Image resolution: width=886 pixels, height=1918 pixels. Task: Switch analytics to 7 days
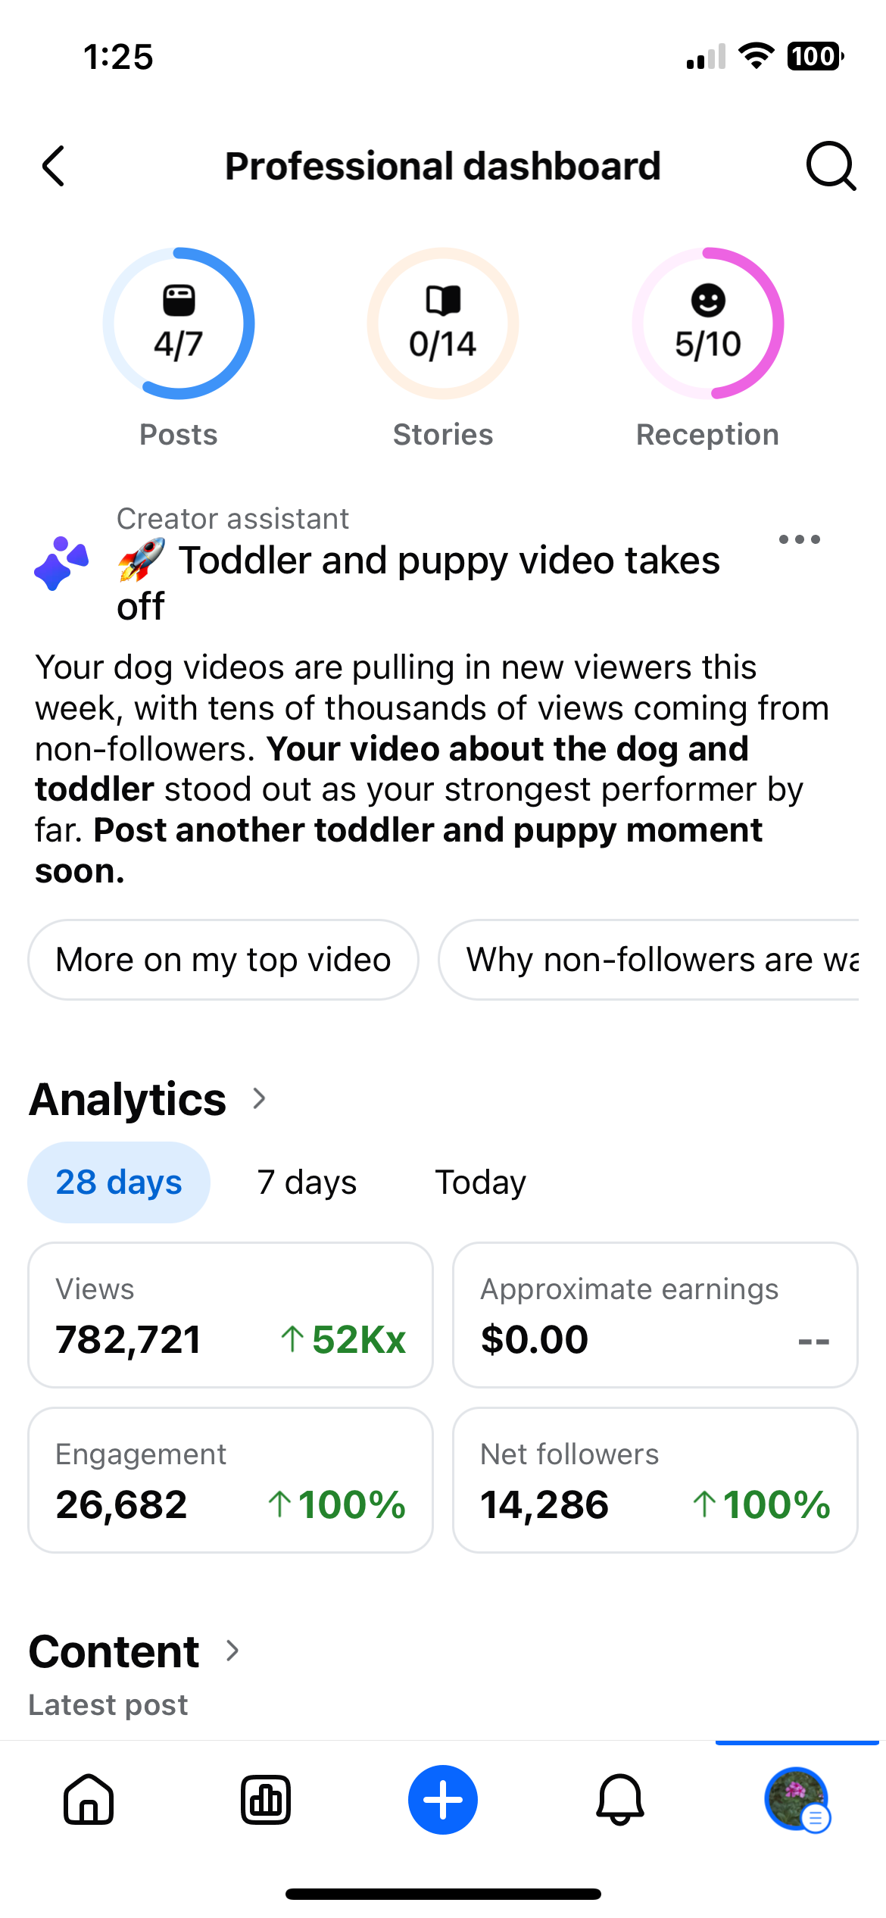coord(307,1182)
